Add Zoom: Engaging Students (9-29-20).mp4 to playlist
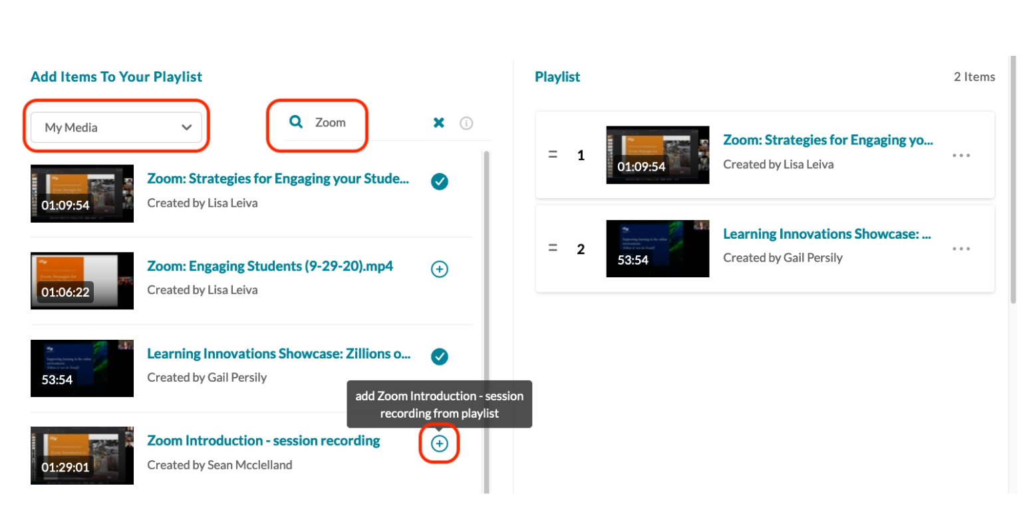The image size is (1035, 532). point(440,269)
